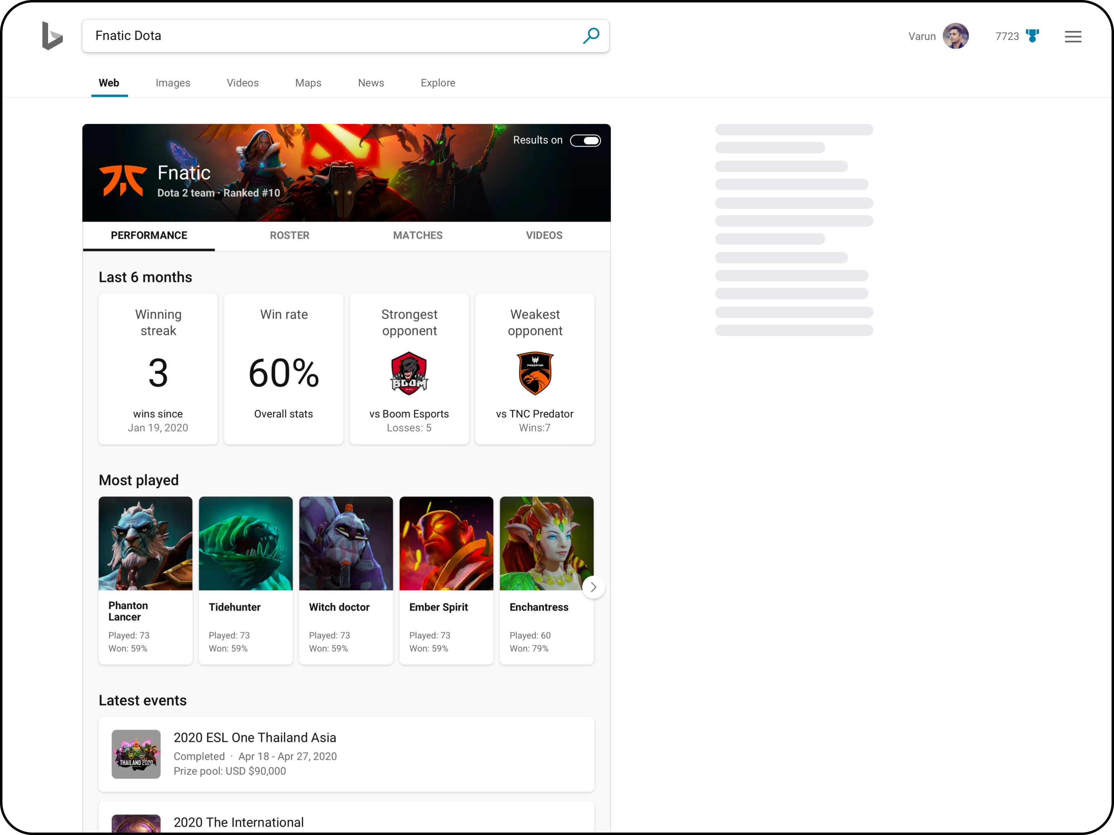Open the Phantom Lancer hero image
The height and width of the screenshot is (835, 1114).
pyautogui.click(x=146, y=543)
